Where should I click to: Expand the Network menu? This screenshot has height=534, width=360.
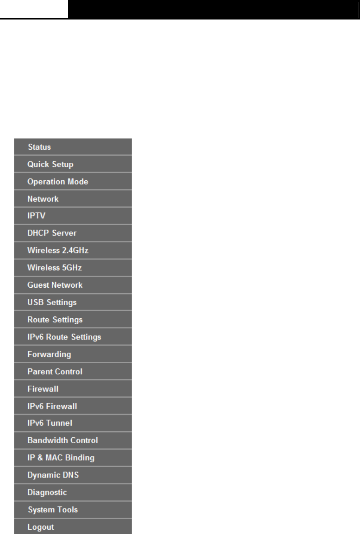point(73,199)
